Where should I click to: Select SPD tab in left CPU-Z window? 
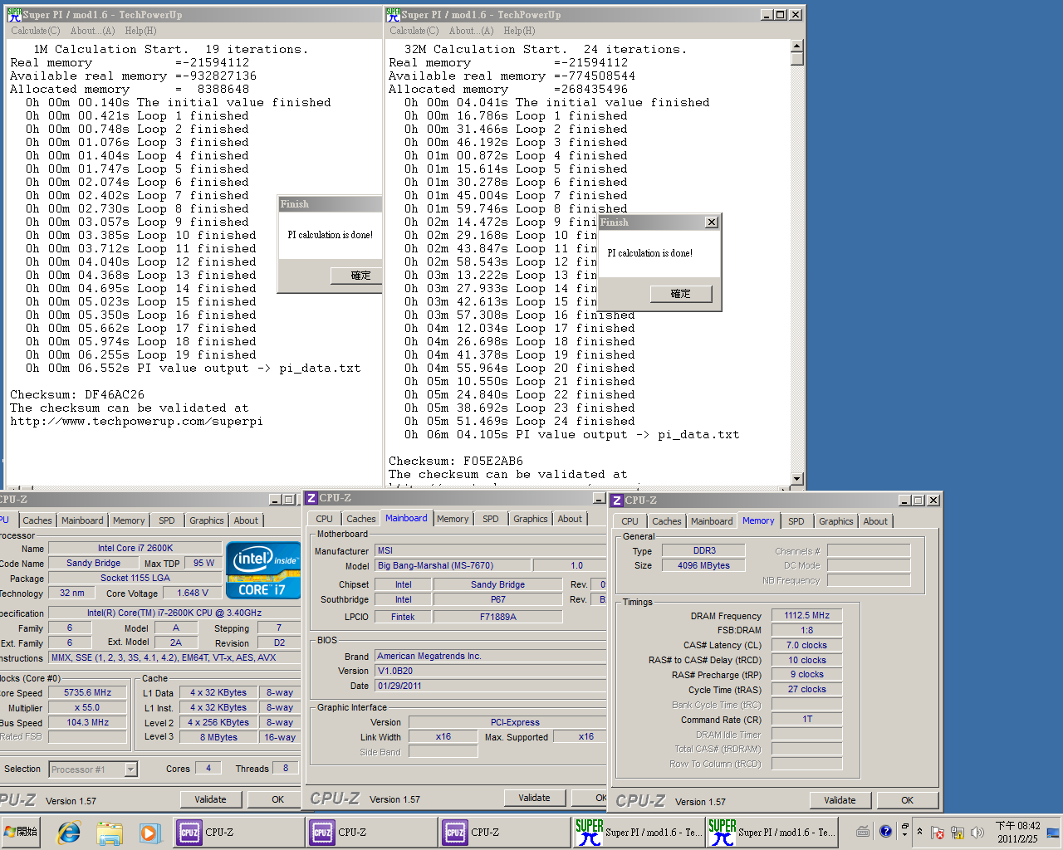(x=167, y=520)
